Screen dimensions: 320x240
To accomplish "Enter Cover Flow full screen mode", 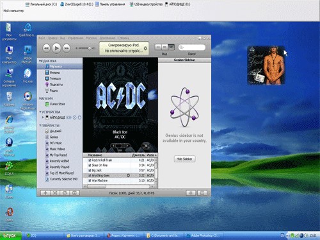I will (146, 146).
